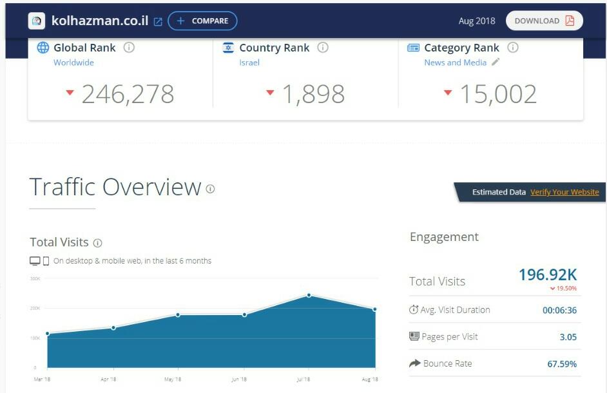Click the Mar '18 data point on chart
The height and width of the screenshot is (393, 607).
pyautogui.click(x=48, y=334)
